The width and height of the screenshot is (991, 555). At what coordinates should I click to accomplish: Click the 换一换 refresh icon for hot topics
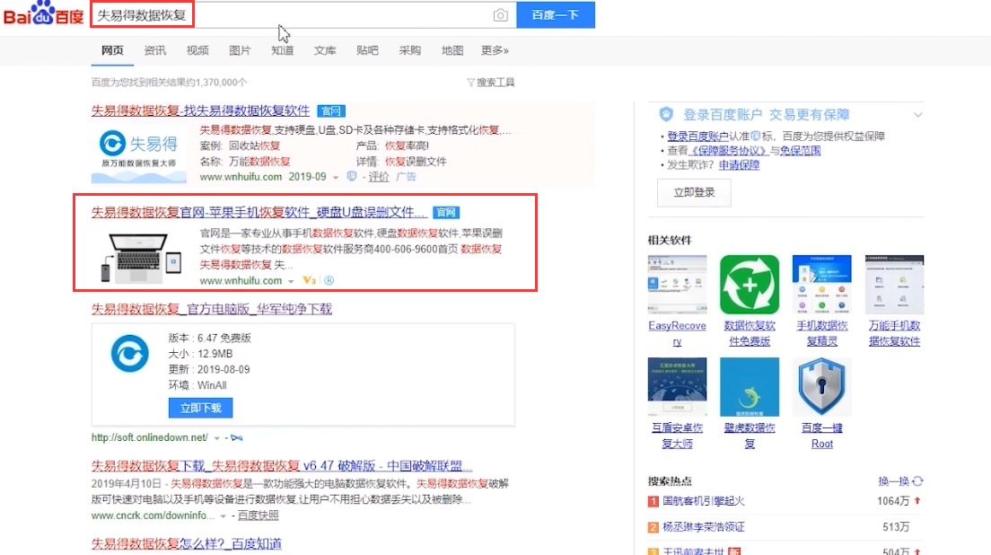pyautogui.click(x=916, y=480)
